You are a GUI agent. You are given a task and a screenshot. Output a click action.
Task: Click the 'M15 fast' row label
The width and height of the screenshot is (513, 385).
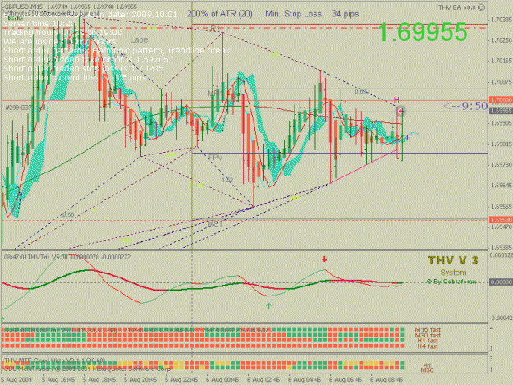click(428, 330)
